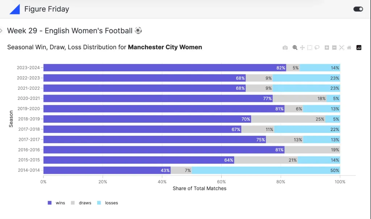Click the Zoom Out minus icon
Screen dimensions: 371x219
tap(334, 47)
